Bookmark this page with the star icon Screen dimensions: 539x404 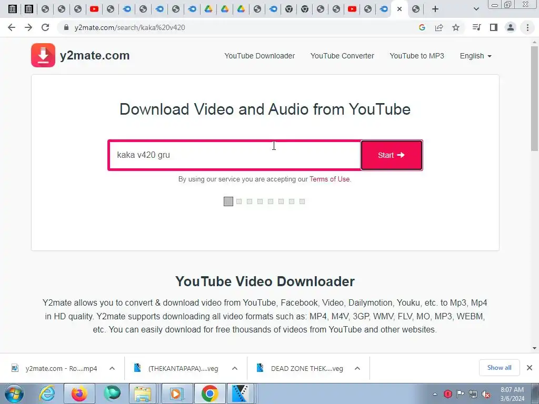click(455, 27)
